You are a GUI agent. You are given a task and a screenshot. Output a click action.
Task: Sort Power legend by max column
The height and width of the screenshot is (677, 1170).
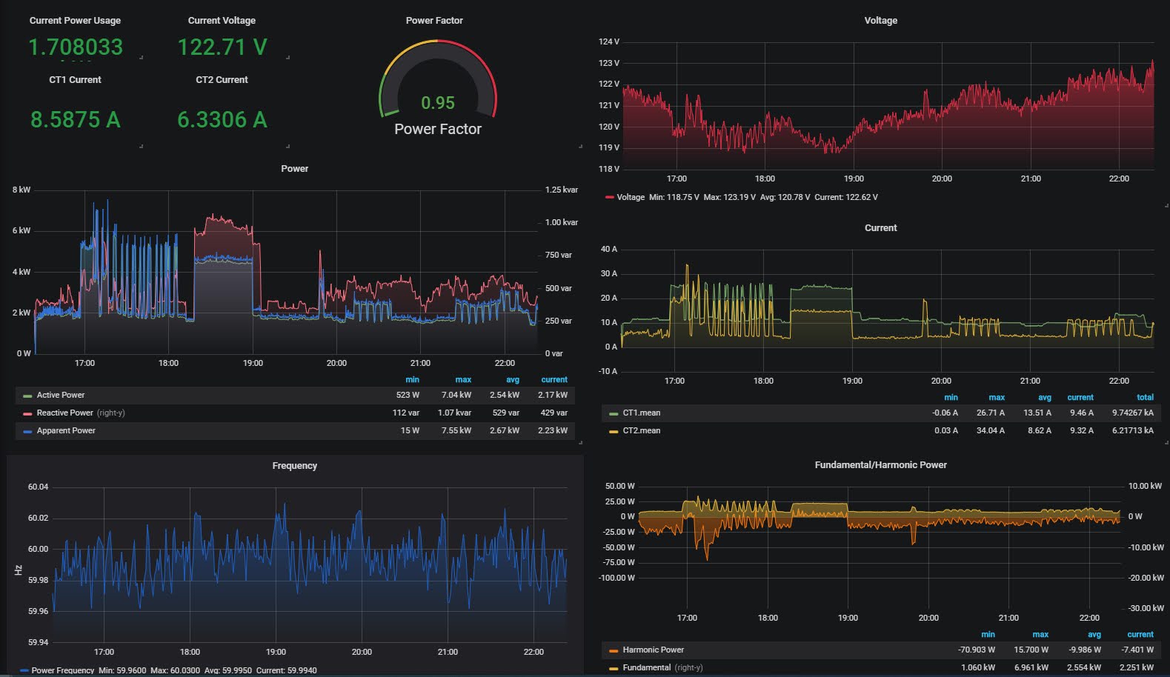463,379
